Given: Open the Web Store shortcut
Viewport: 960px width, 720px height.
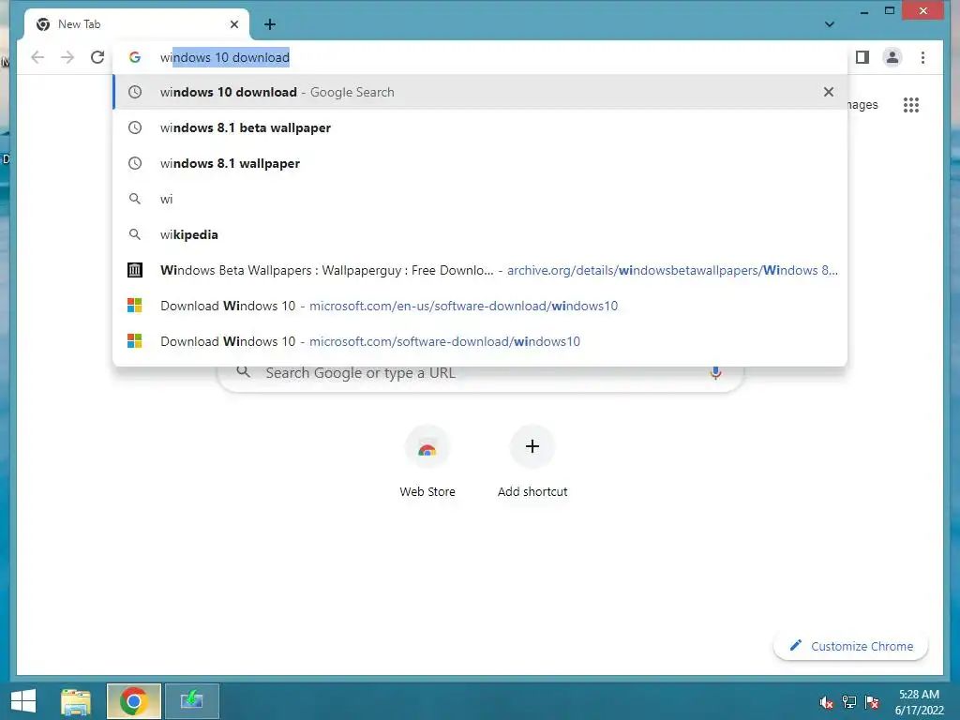Looking at the screenshot, I should pos(427,460).
